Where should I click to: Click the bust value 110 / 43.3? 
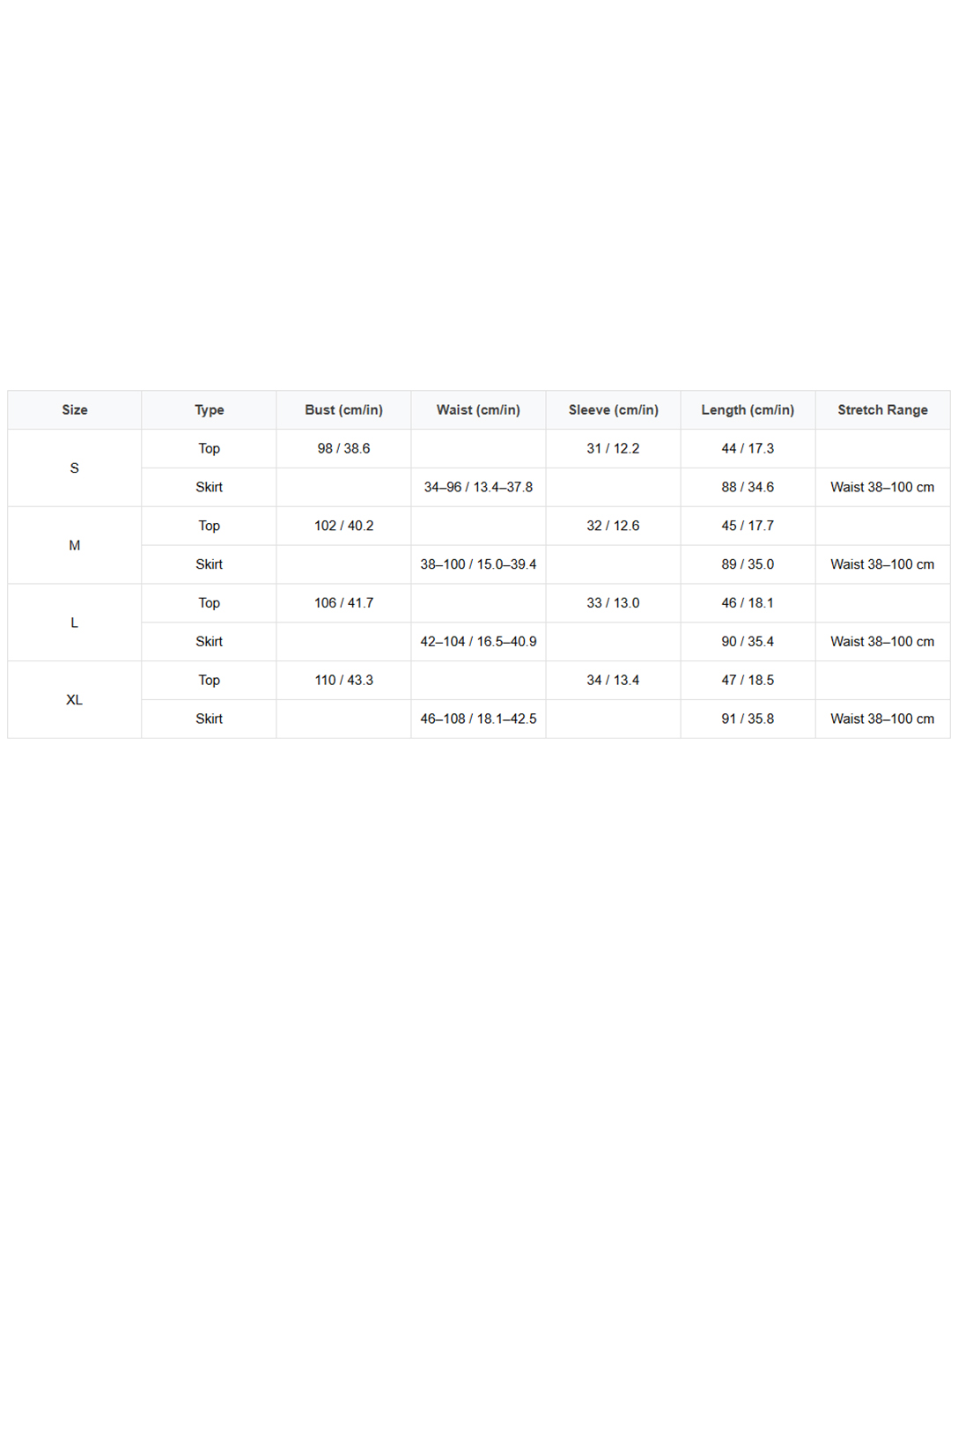(344, 680)
